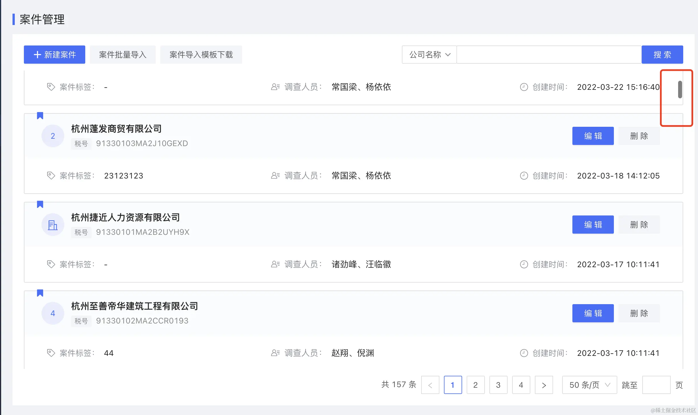Click the building avatar icon for 杭州捷近人力资源有限公司
The height and width of the screenshot is (415, 698).
coord(53,225)
